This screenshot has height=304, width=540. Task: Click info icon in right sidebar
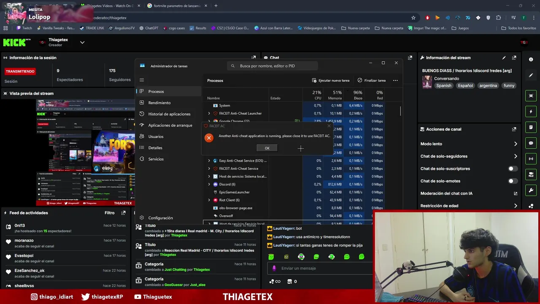tap(531, 60)
